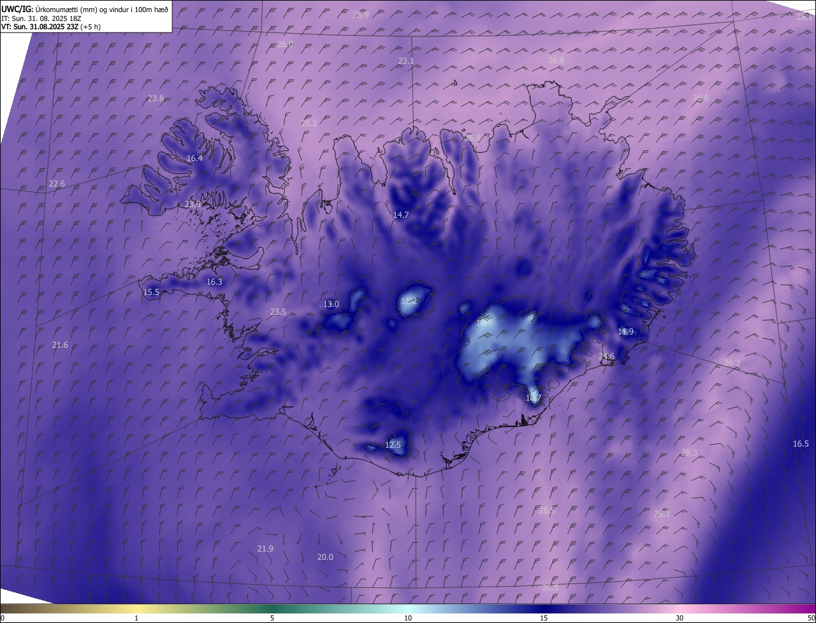The image size is (816, 623).
Task: Click the map value 21.6
Action: click(x=60, y=345)
